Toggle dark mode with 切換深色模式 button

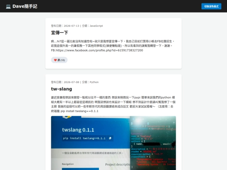click(x=211, y=6)
